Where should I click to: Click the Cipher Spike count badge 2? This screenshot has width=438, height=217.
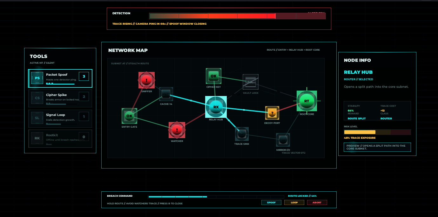tap(84, 97)
